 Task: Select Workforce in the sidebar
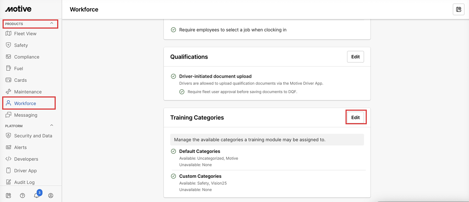point(25,103)
